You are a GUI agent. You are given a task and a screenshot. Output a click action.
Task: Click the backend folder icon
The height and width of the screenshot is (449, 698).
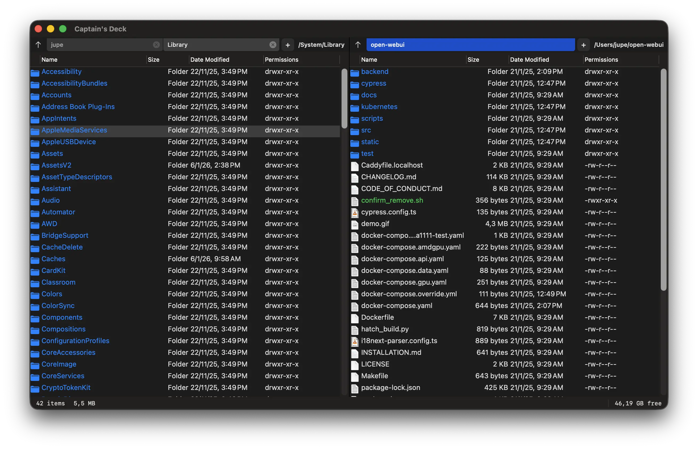(x=355, y=72)
